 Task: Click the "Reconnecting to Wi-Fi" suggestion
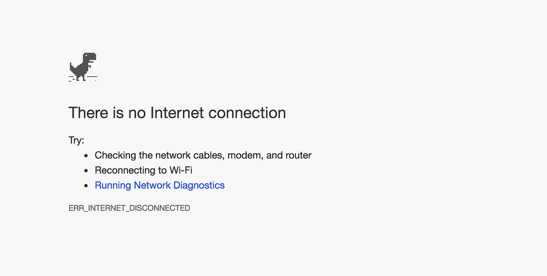pyautogui.click(x=143, y=170)
